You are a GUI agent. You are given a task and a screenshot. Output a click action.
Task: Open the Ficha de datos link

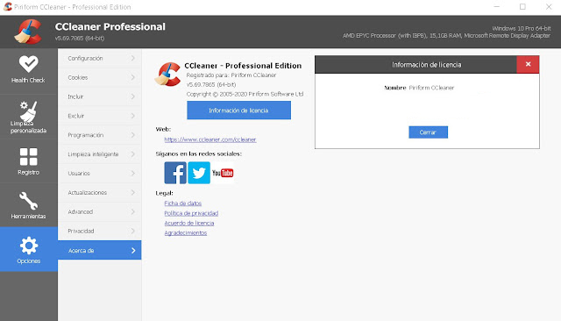point(183,203)
